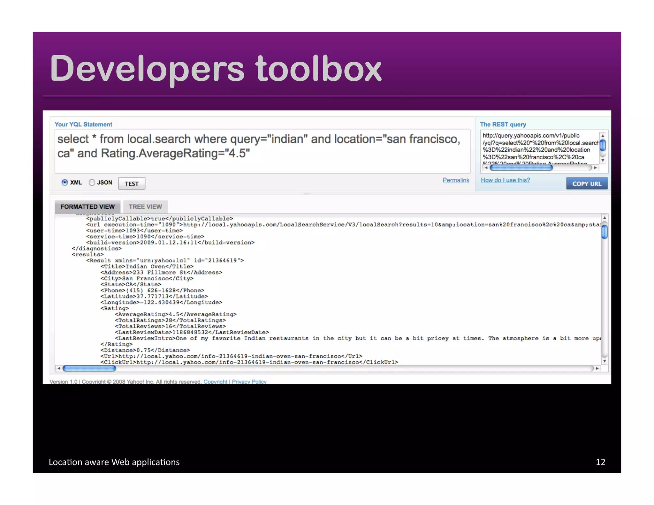Open the How do I use this? link

[x=505, y=180]
